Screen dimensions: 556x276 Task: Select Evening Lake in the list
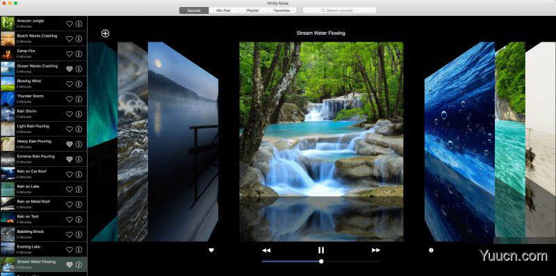coord(43,250)
